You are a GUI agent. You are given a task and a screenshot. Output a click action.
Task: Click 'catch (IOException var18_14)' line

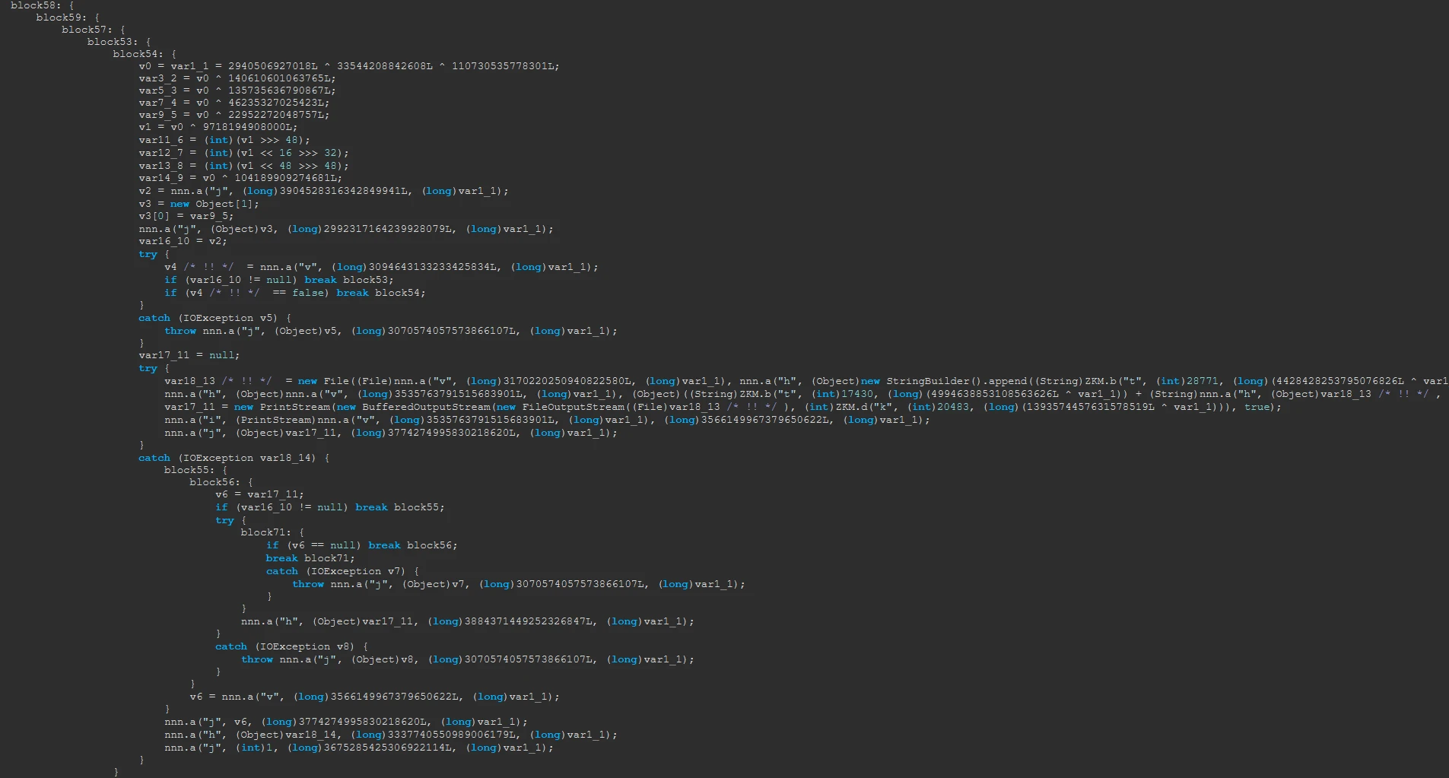coord(234,458)
